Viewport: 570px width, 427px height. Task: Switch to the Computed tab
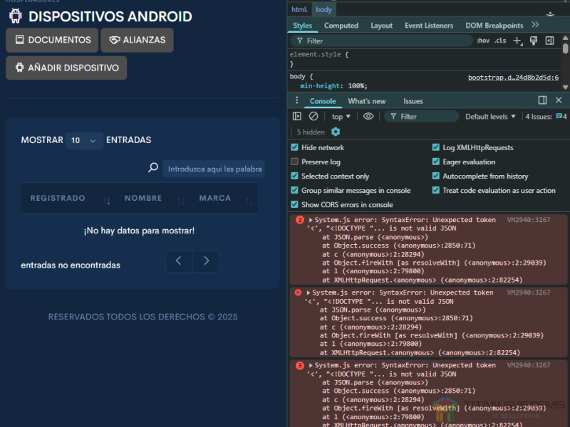341,26
